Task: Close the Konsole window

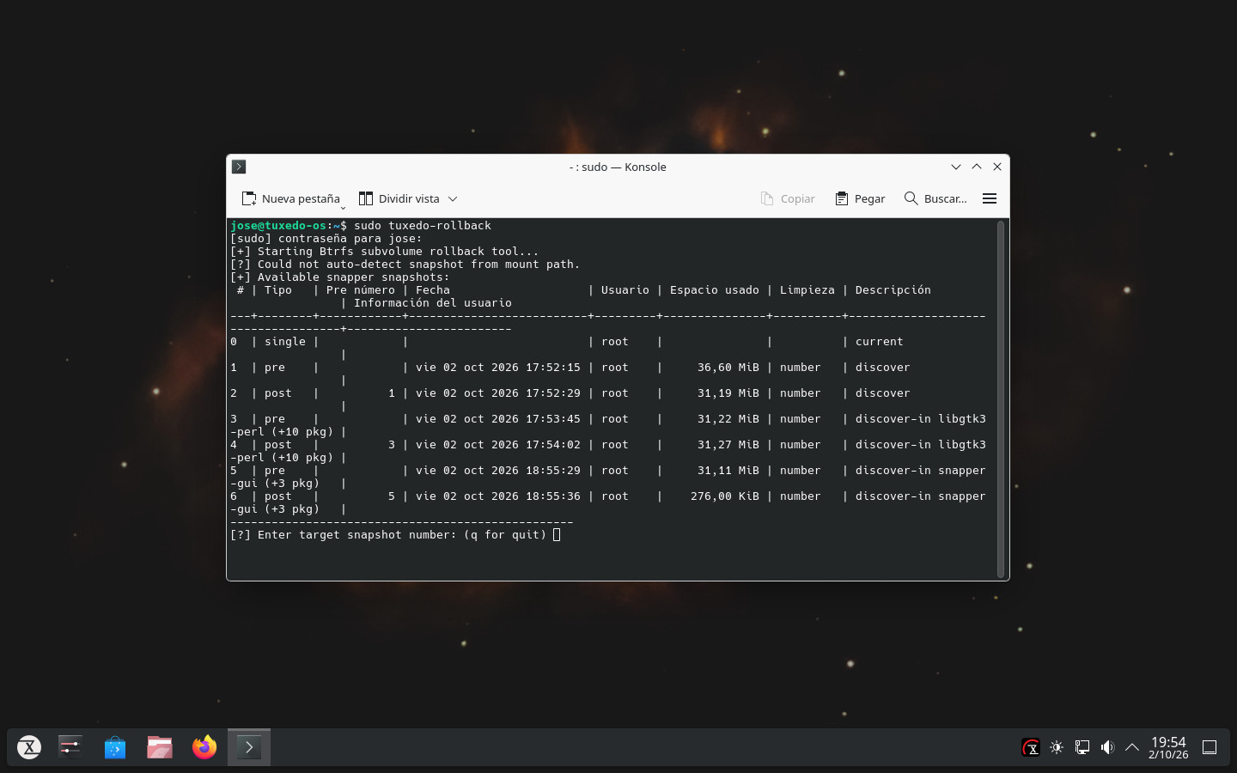Action: [997, 167]
